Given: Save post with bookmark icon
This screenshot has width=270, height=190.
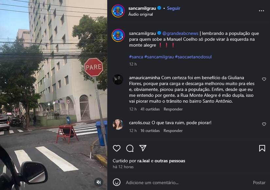Looking at the screenshot, I should click(x=262, y=148).
